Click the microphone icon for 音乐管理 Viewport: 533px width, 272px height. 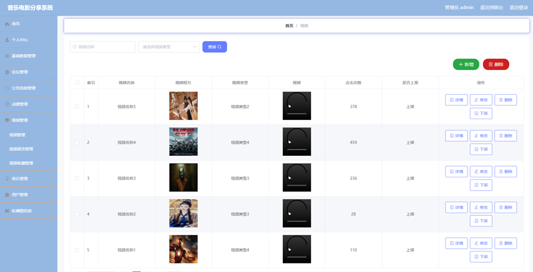click(x=7, y=179)
